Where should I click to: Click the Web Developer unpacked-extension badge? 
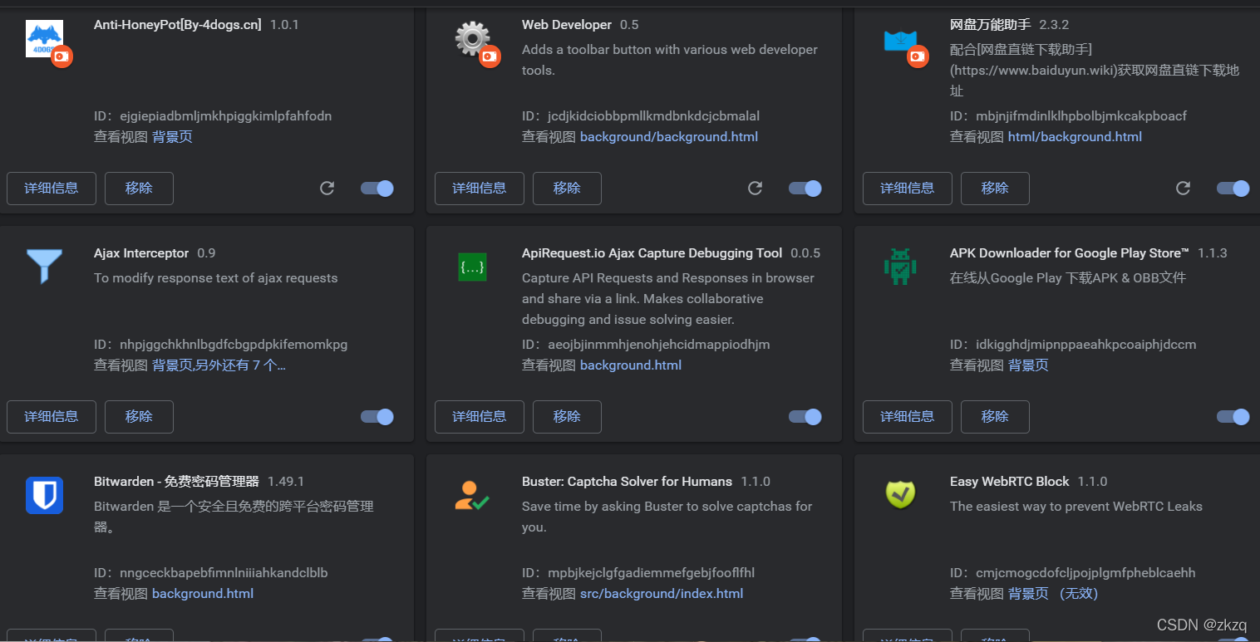point(490,56)
